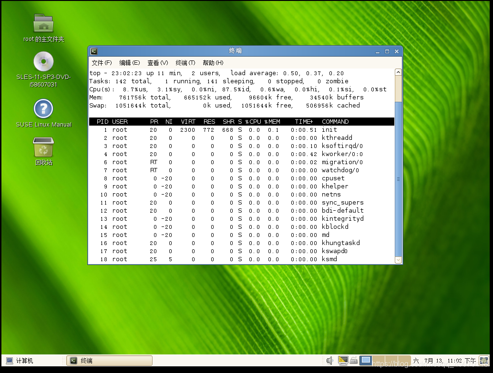
Task: Switch to first workspace in pager
Action: 366,361
